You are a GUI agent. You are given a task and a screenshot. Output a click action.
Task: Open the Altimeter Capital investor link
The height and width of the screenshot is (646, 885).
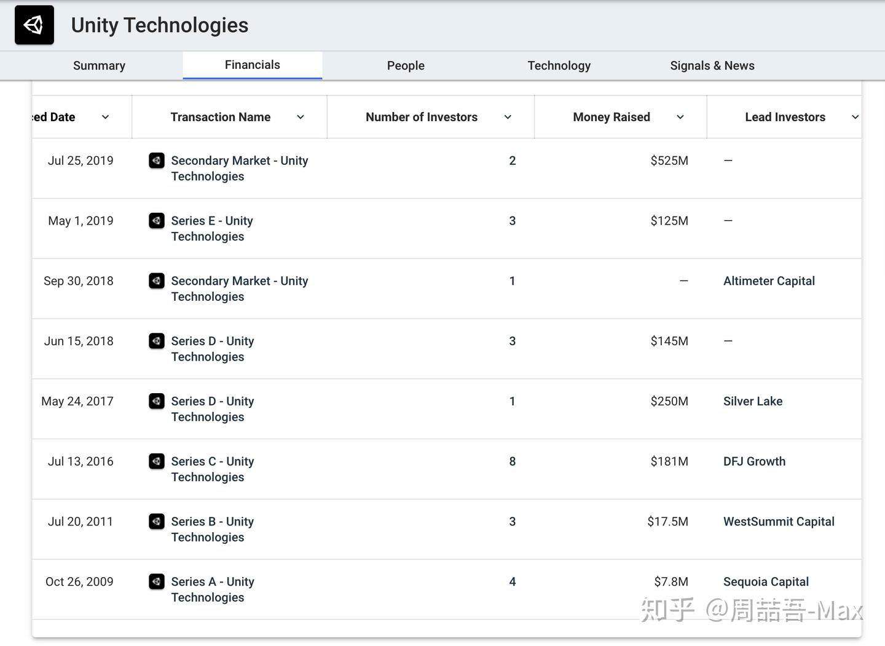(769, 281)
